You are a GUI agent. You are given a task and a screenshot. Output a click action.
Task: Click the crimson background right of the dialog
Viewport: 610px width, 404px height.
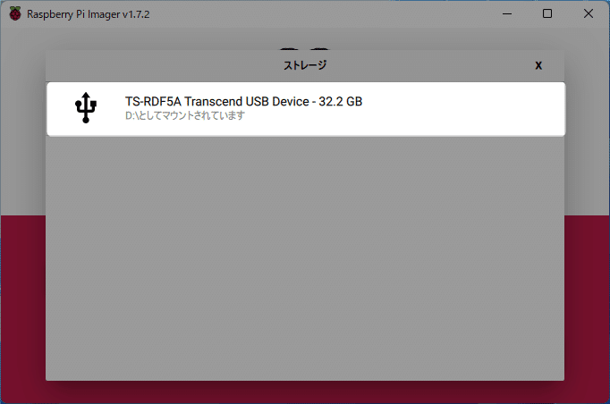point(587,307)
